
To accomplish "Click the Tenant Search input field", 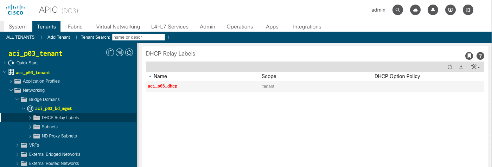I will [x=138, y=37].
